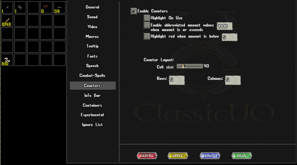Select the Counters section
The image size is (297, 165).
(x=92, y=86)
